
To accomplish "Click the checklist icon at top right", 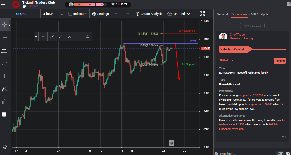I will pos(288,4).
